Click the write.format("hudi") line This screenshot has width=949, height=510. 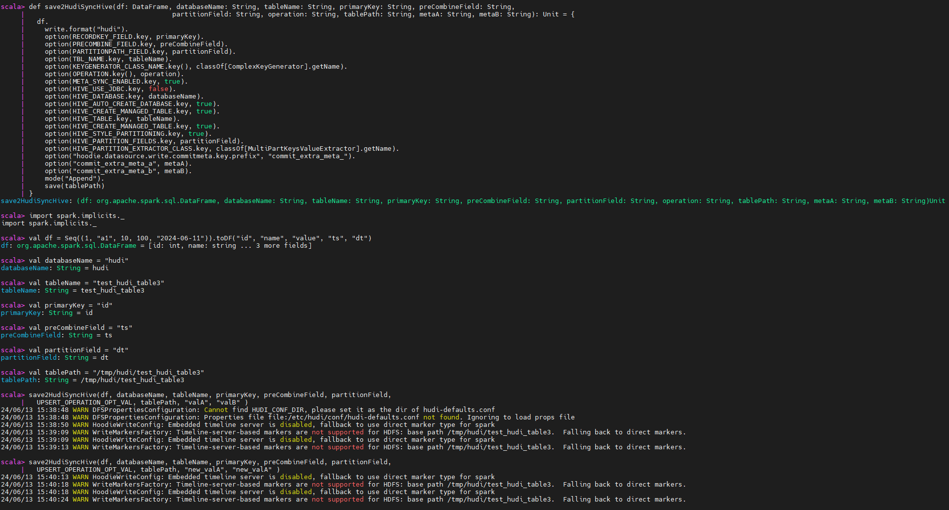(86, 29)
